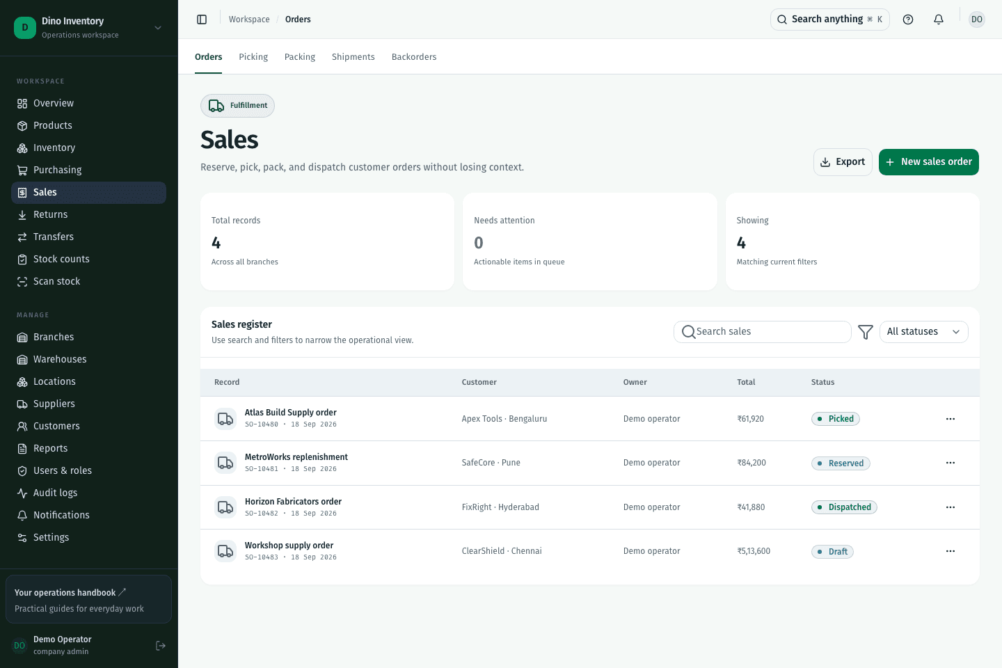Image resolution: width=1002 pixels, height=668 pixels.
Task: Open Notifications in the sidebar
Action: (x=89, y=516)
